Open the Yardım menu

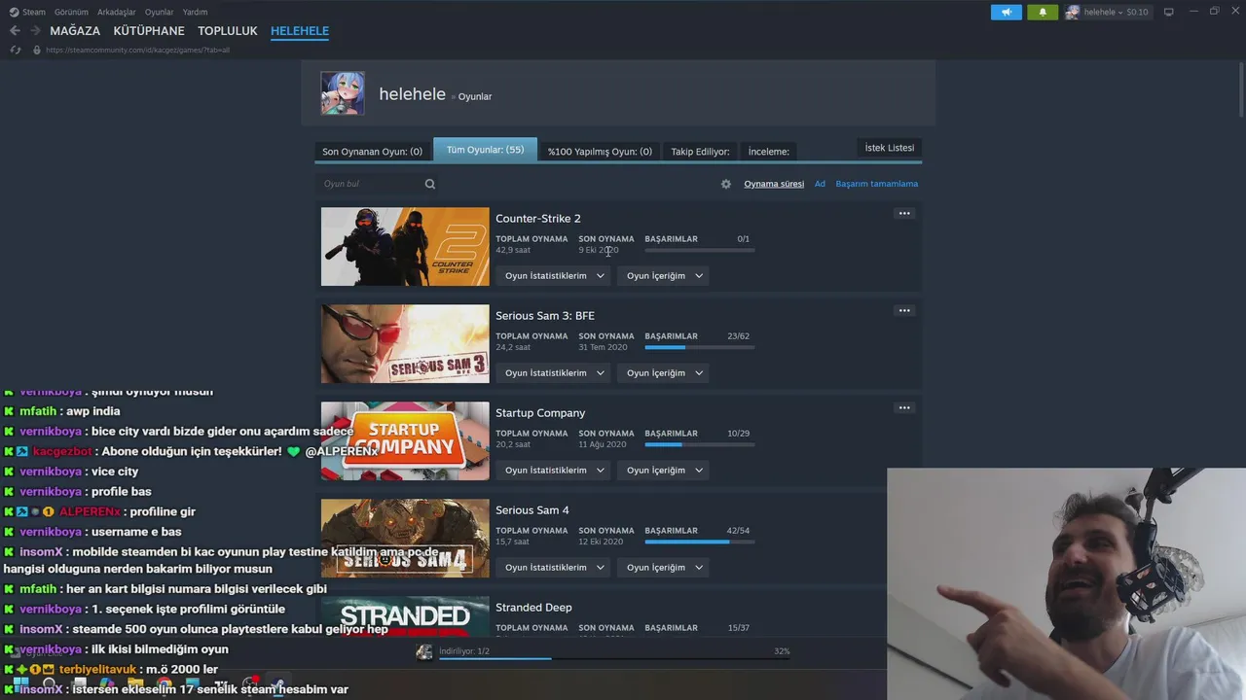click(x=195, y=12)
